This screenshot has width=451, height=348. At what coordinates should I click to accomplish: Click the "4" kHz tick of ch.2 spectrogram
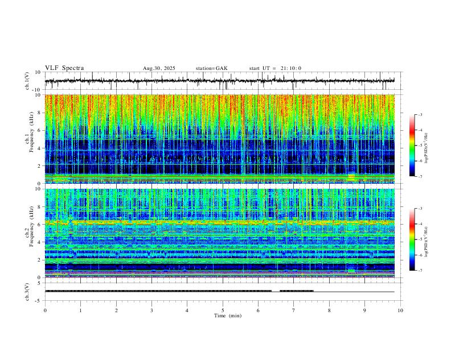pyautogui.click(x=39, y=242)
